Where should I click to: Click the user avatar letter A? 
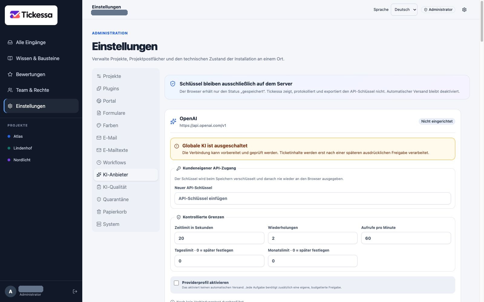[11, 291]
